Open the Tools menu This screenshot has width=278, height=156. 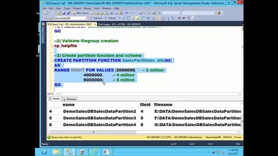point(96,8)
